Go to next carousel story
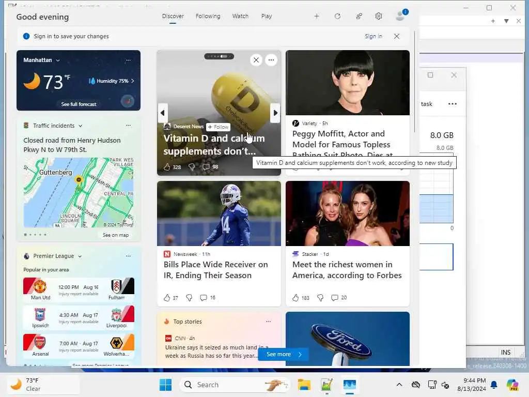The image size is (529, 397). [275, 113]
